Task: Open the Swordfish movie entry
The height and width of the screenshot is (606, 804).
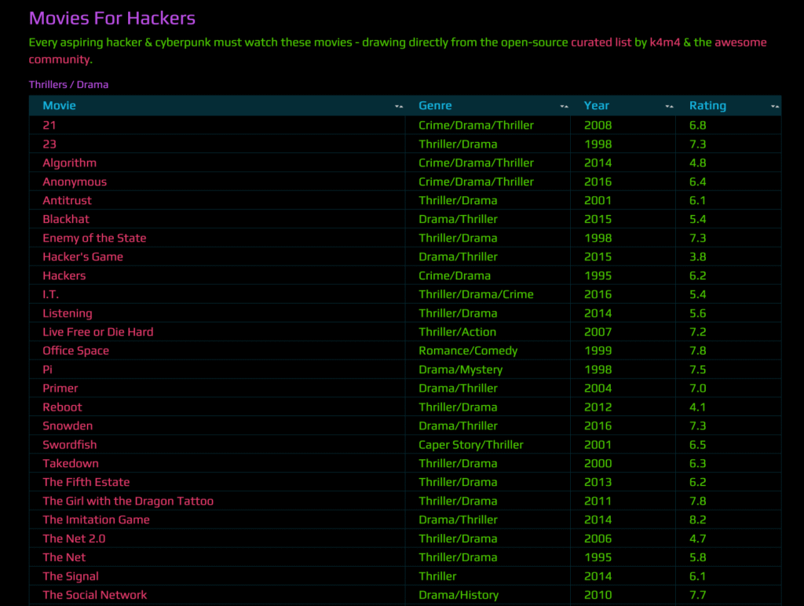Action: point(70,444)
